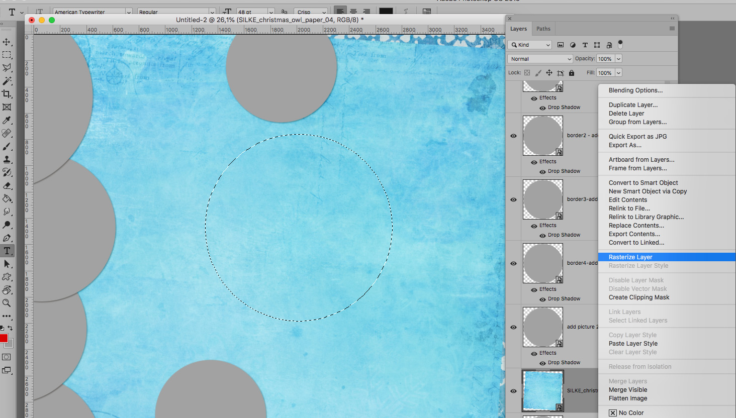Open the Fill slider dropdown arrow
The height and width of the screenshot is (418, 736).
point(618,73)
